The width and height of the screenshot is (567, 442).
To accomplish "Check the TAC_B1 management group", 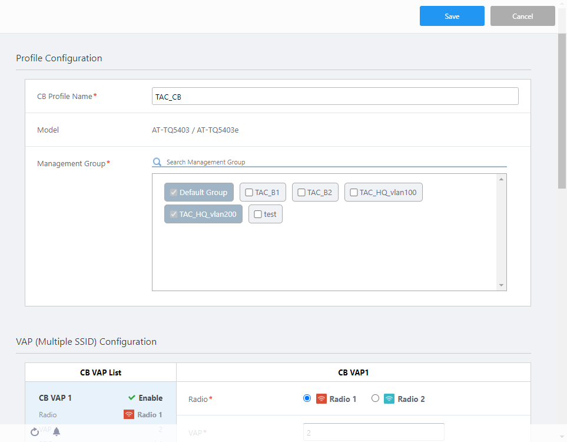I will 249,192.
